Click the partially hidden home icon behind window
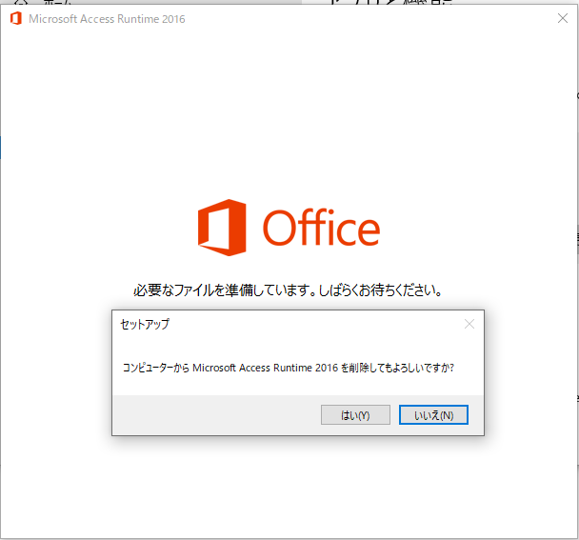This screenshot has width=579, height=540. (21, 3)
